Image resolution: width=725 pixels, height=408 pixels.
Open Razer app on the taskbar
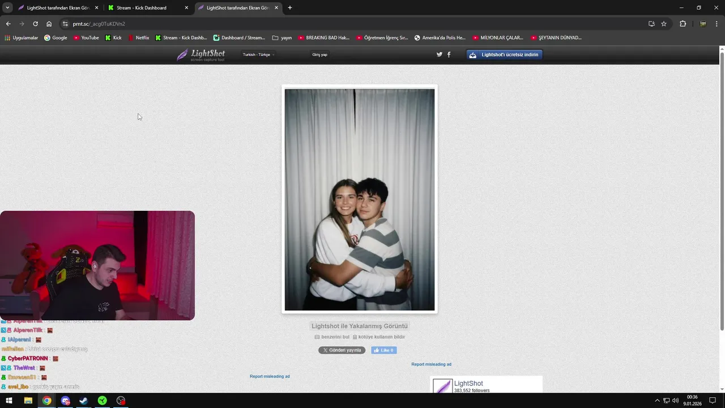(102, 401)
